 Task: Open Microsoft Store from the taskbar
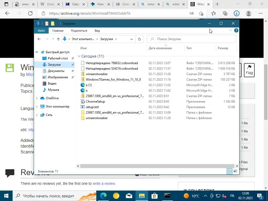pos(154,196)
